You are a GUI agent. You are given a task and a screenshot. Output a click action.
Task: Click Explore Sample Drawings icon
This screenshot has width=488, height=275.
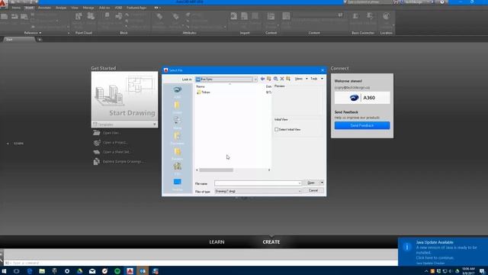tap(97, 161)
